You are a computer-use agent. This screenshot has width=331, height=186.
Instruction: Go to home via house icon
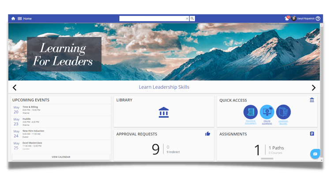(x=13, y=19)
